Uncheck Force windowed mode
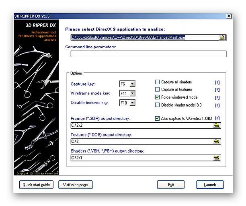The image size is (246, 206). pos(157,97)
